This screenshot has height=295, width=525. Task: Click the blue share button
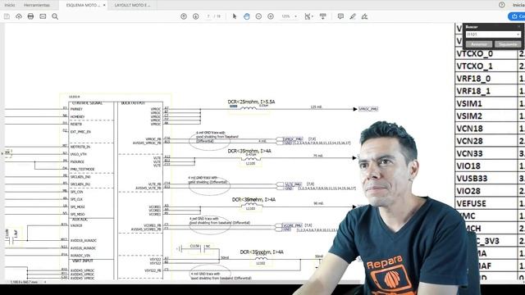pyautogui.click(x=517, y=16)
